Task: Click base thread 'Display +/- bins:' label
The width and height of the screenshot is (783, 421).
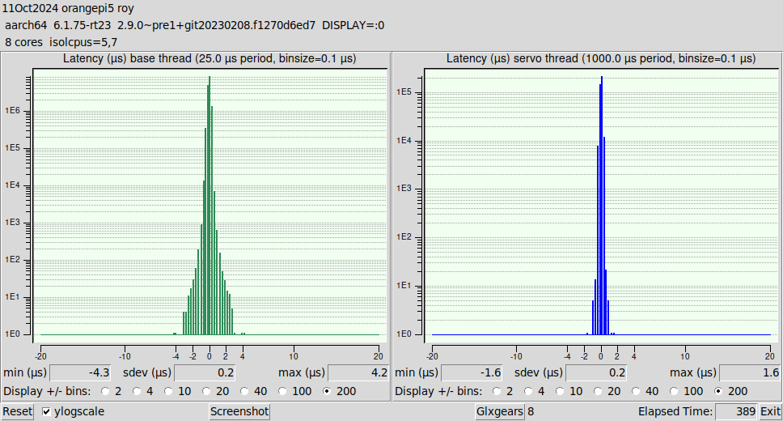Action: (47, 391)
